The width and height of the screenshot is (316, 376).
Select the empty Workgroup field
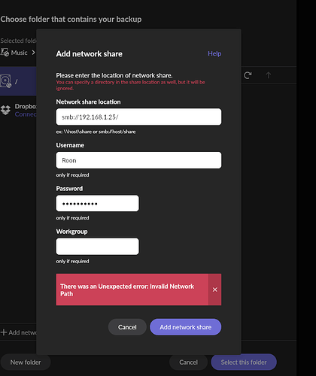pyautogui.click(x=97, y=247)
